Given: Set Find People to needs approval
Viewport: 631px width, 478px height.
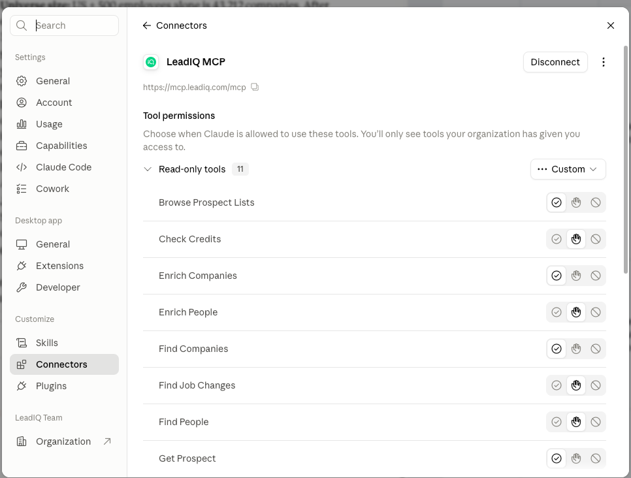Looking at the screenshot, I should 576,422.
